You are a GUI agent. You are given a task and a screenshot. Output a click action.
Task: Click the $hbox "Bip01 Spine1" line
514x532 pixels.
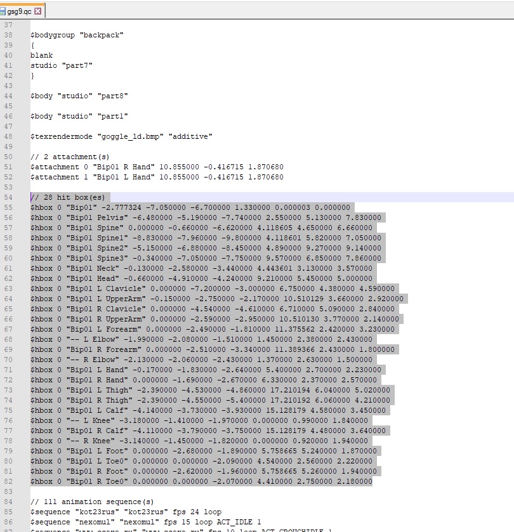(x=206, y=238)
